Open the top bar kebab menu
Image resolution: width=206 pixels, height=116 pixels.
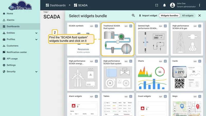click(x=200, y=5)
